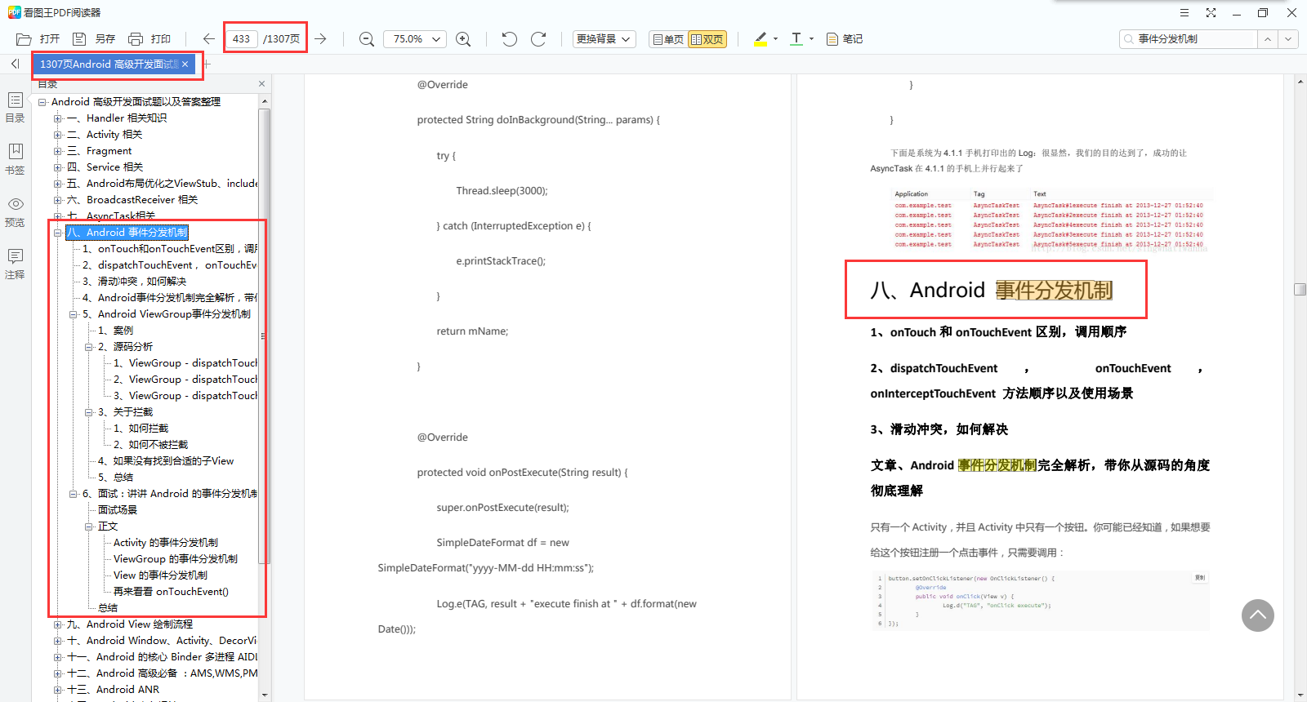Viewport: 1307px width, 702px height.
Task: Open outline entry View 的事件分发机制
Action: [160, 575]
